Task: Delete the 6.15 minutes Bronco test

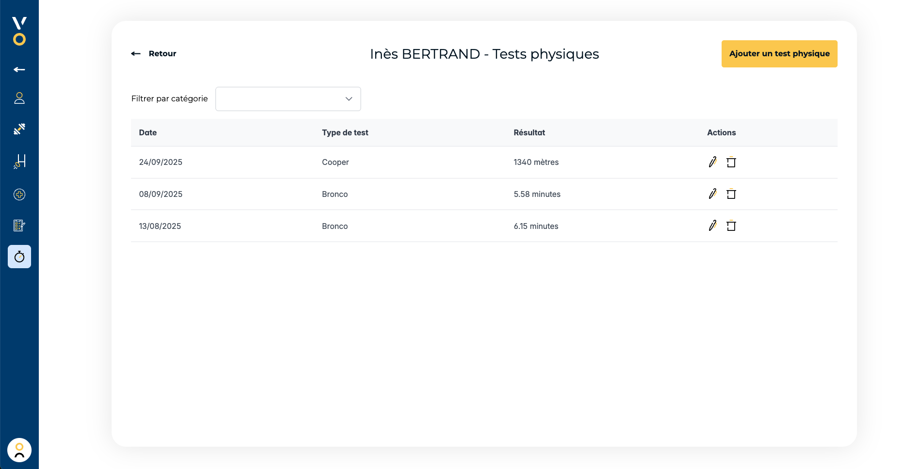Action: coord(731,226)
